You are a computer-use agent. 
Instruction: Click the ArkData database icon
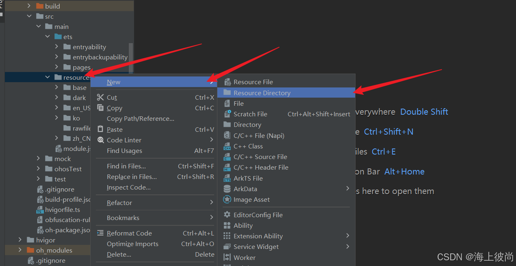227,189
